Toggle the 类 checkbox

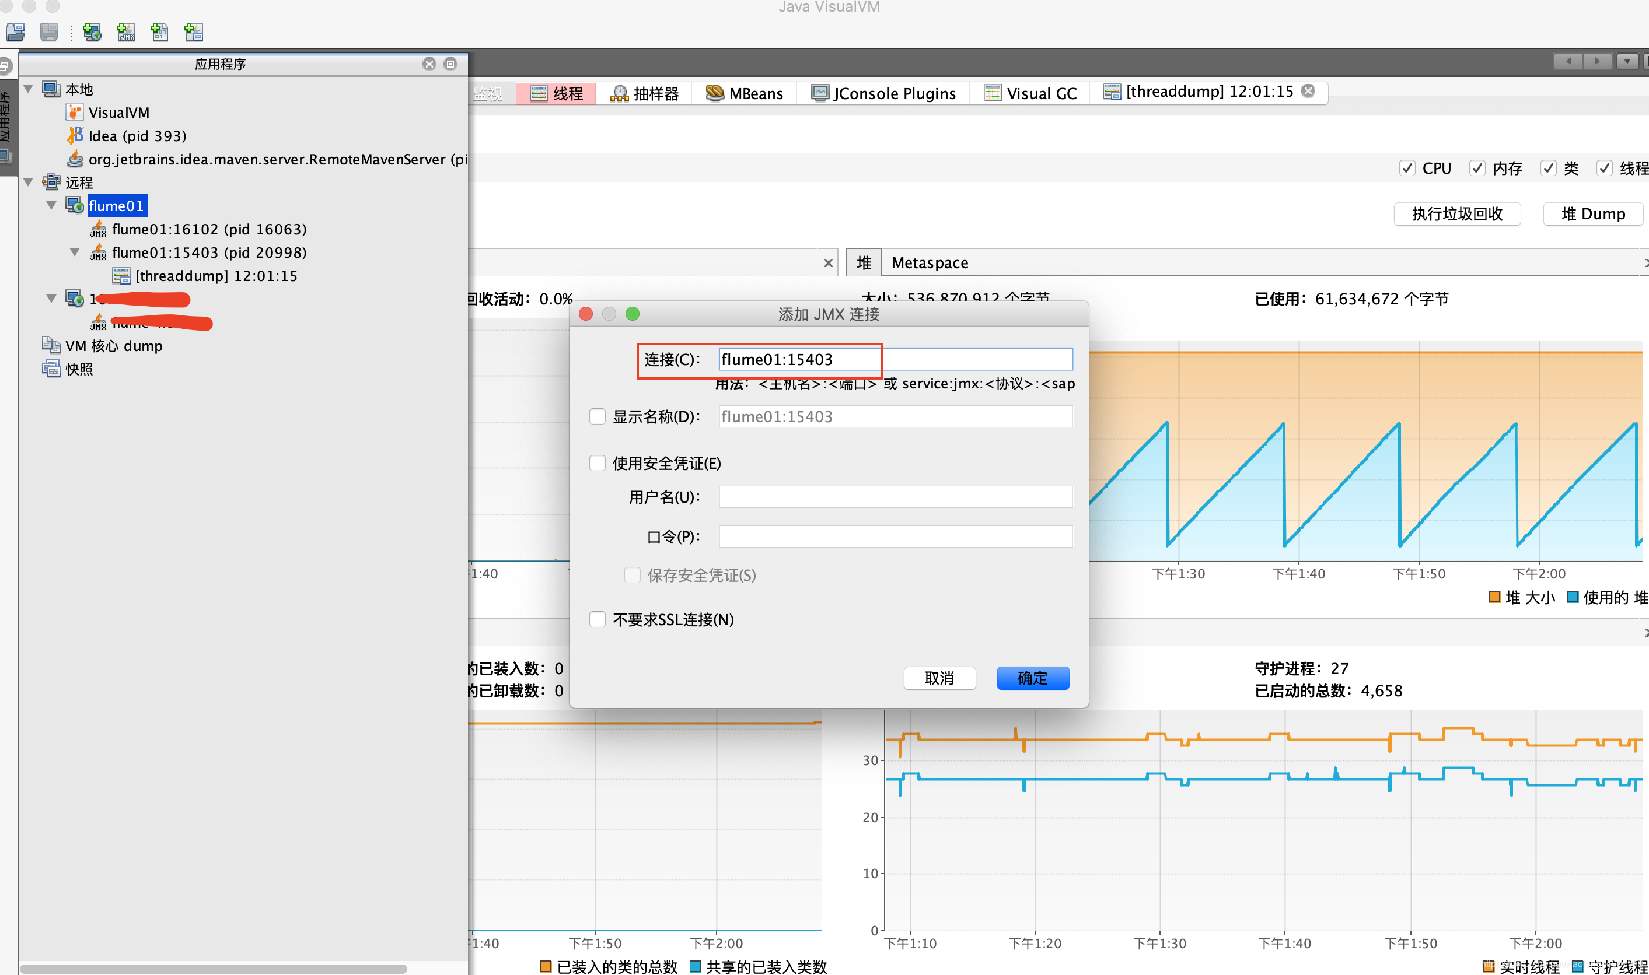[x=1548, y=168]
